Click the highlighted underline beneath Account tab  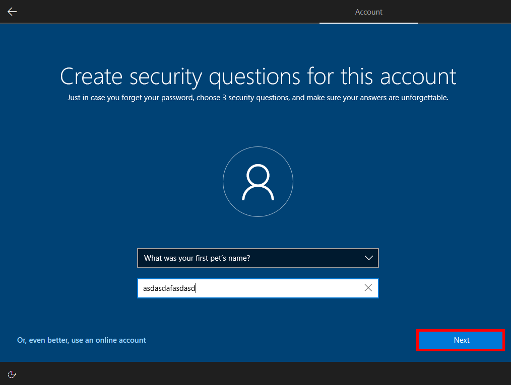[368, 23]
